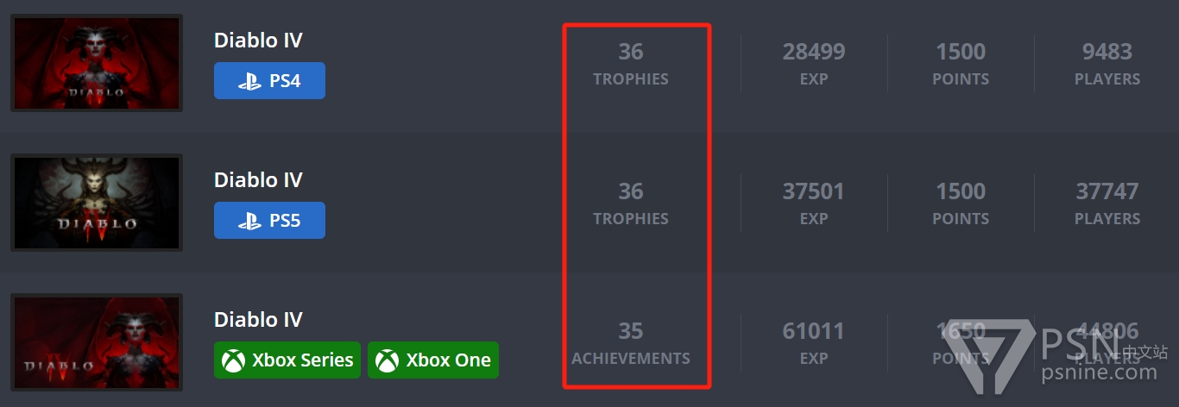Click the PlayStation logo in PS4 badge
This screenshot has height=407, width=1179.
[249, 81]
